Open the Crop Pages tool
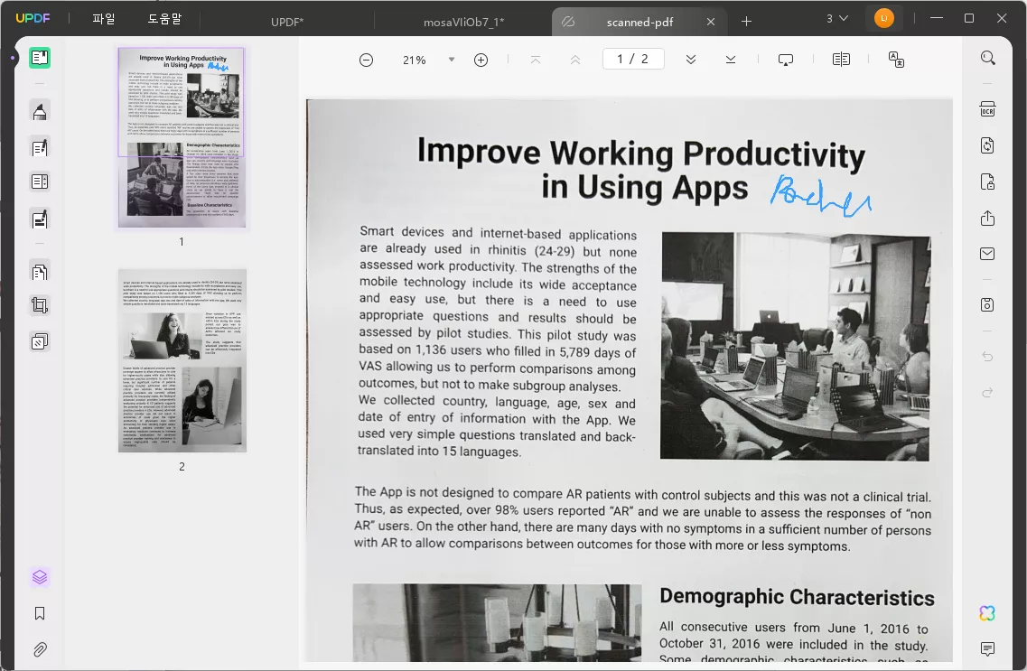This screenshot has width=1027, height=671. 40,305
